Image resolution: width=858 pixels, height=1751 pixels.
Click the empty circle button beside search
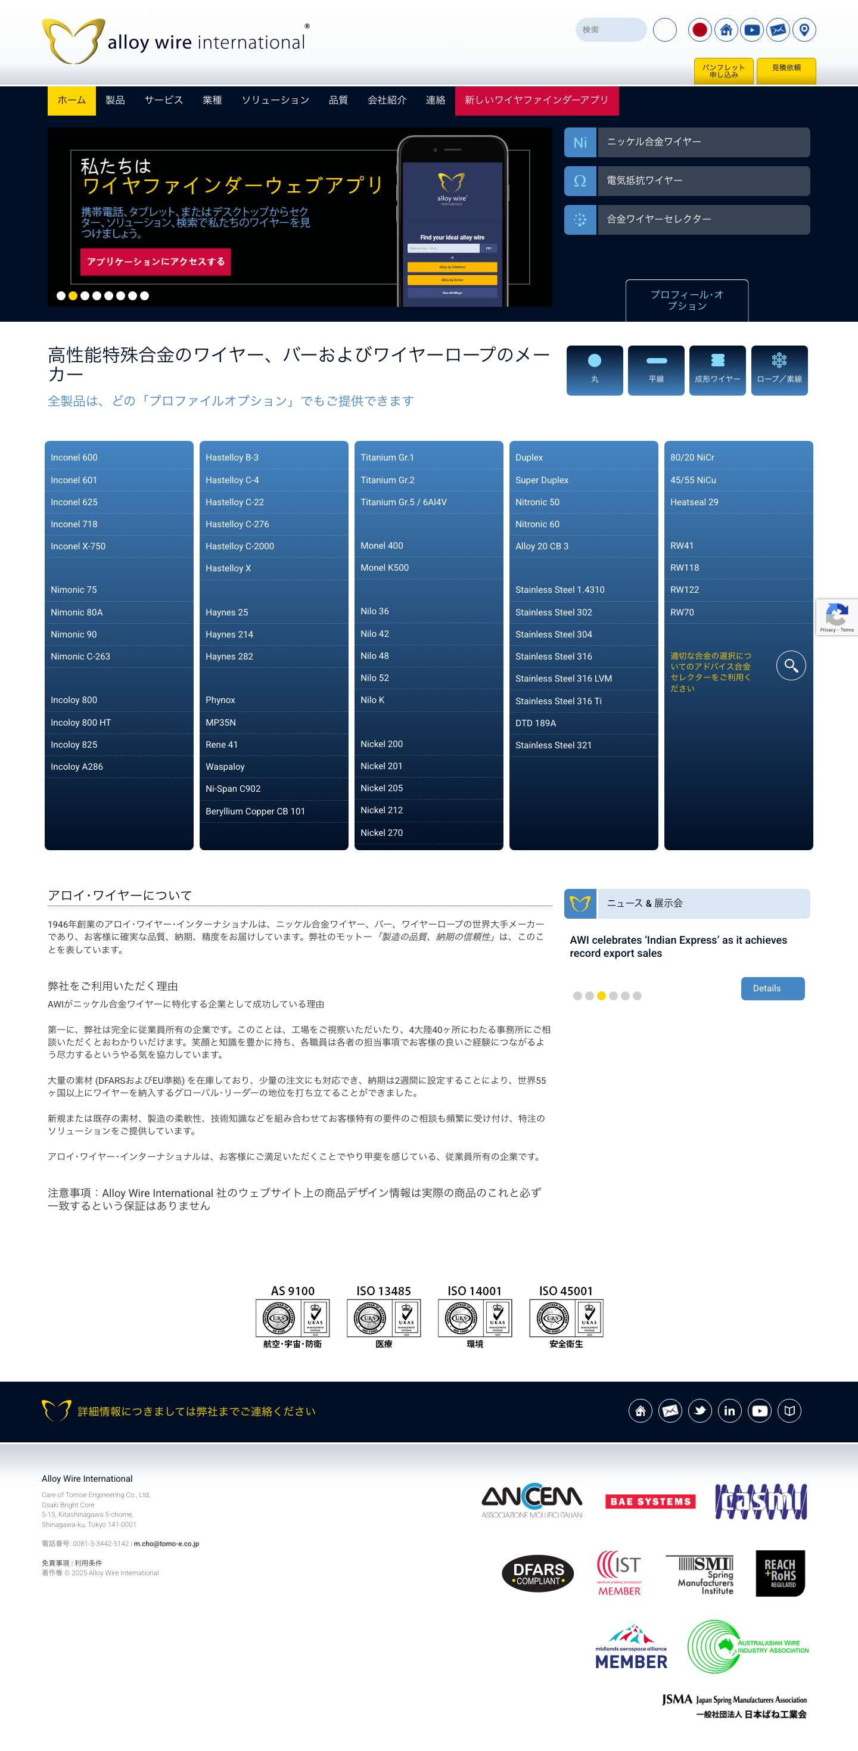click(x=664, y=30)
